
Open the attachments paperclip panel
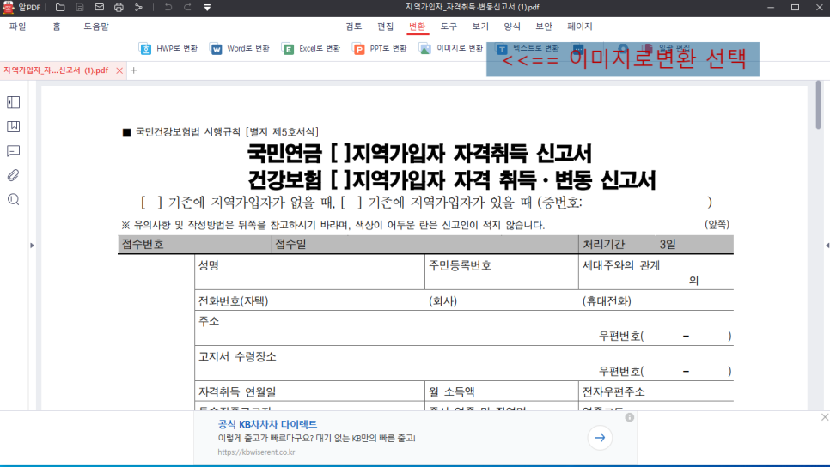13,175
